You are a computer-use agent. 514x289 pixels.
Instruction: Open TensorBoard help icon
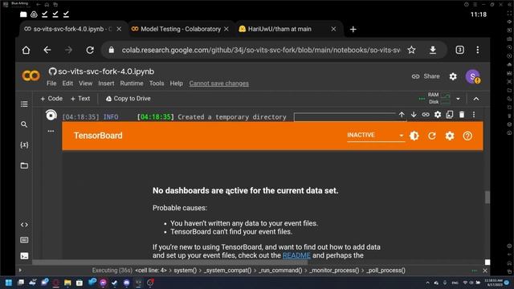coord(467,136)
